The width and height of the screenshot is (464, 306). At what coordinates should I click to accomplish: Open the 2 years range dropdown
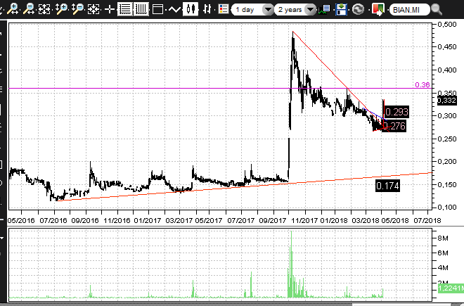[x=295, y=10]
